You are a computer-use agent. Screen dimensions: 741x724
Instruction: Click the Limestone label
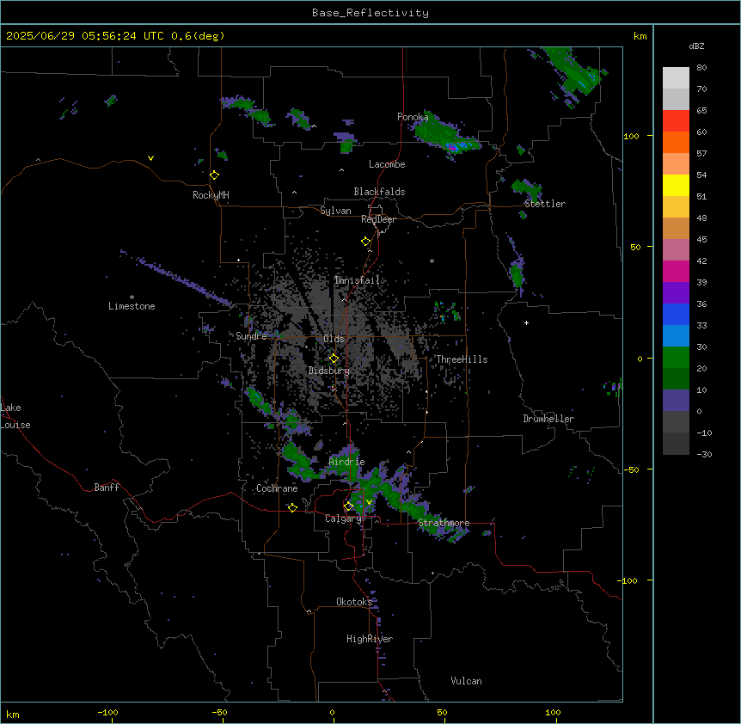coord(132,306)
